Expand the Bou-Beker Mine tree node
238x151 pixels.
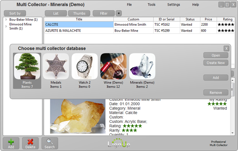click(x=6, y=19)
